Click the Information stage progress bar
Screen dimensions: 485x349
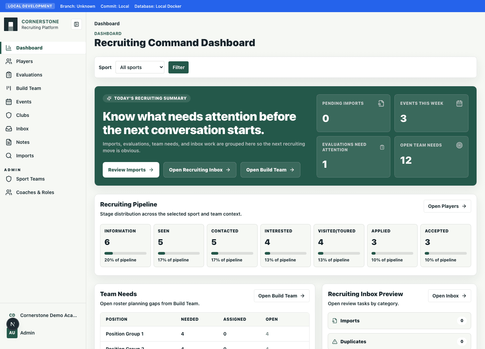click(125, 253)
